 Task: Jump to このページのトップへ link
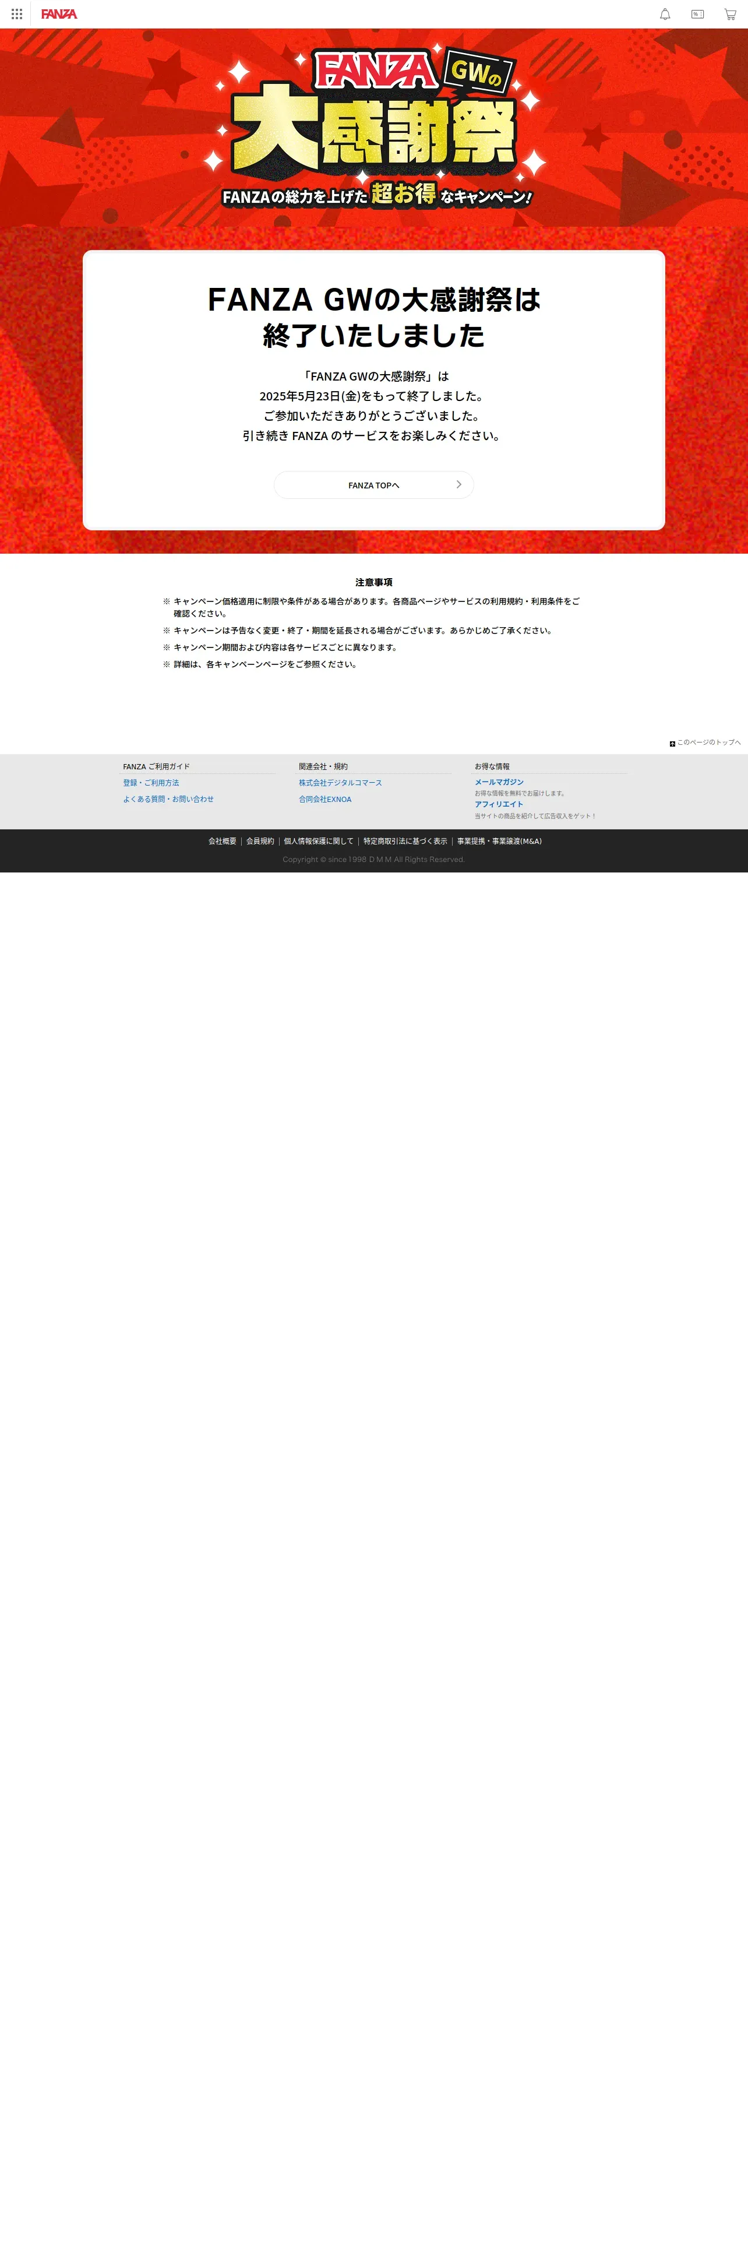pyautogui.click(x=709, y=743)
